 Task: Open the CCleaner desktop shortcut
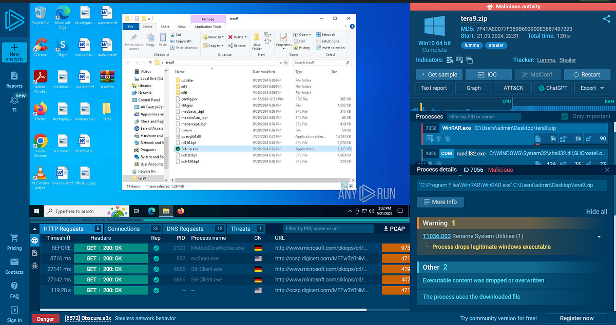click(41, 47)
